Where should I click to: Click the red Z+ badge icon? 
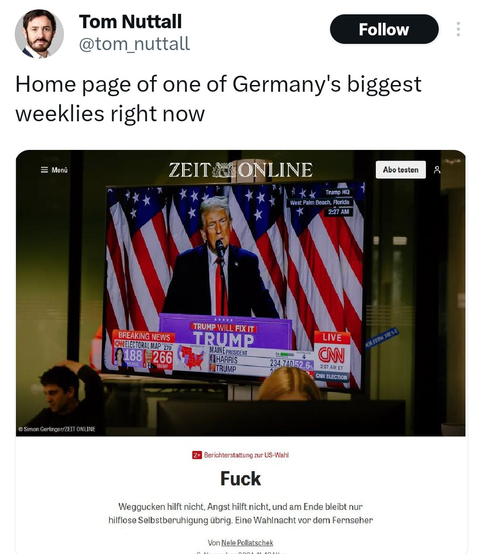pyautogui.click(x=197, y=455)
